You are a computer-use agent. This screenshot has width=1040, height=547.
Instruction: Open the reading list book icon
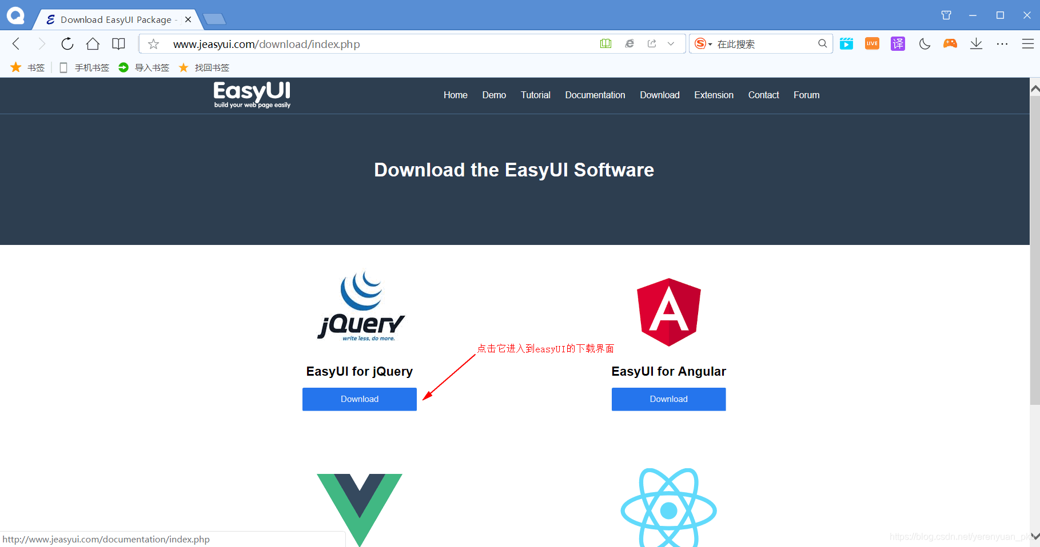click(x=118, y=44)
